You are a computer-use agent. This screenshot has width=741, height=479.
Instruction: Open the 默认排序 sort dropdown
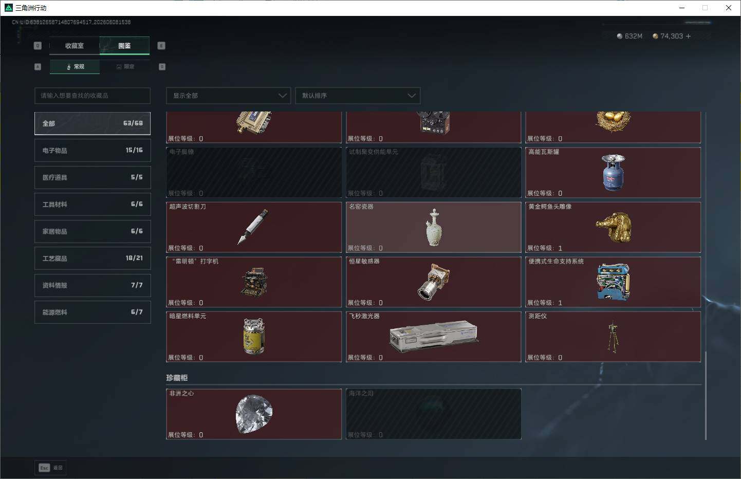coord(358,96)
